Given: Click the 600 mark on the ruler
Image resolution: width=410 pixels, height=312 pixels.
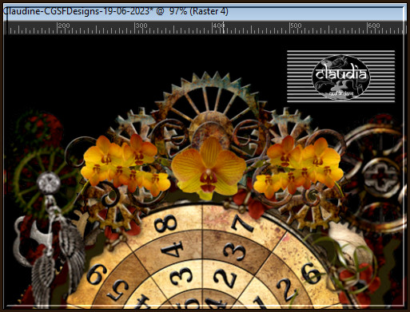Looking at the screenshot, I should [373, 26].
